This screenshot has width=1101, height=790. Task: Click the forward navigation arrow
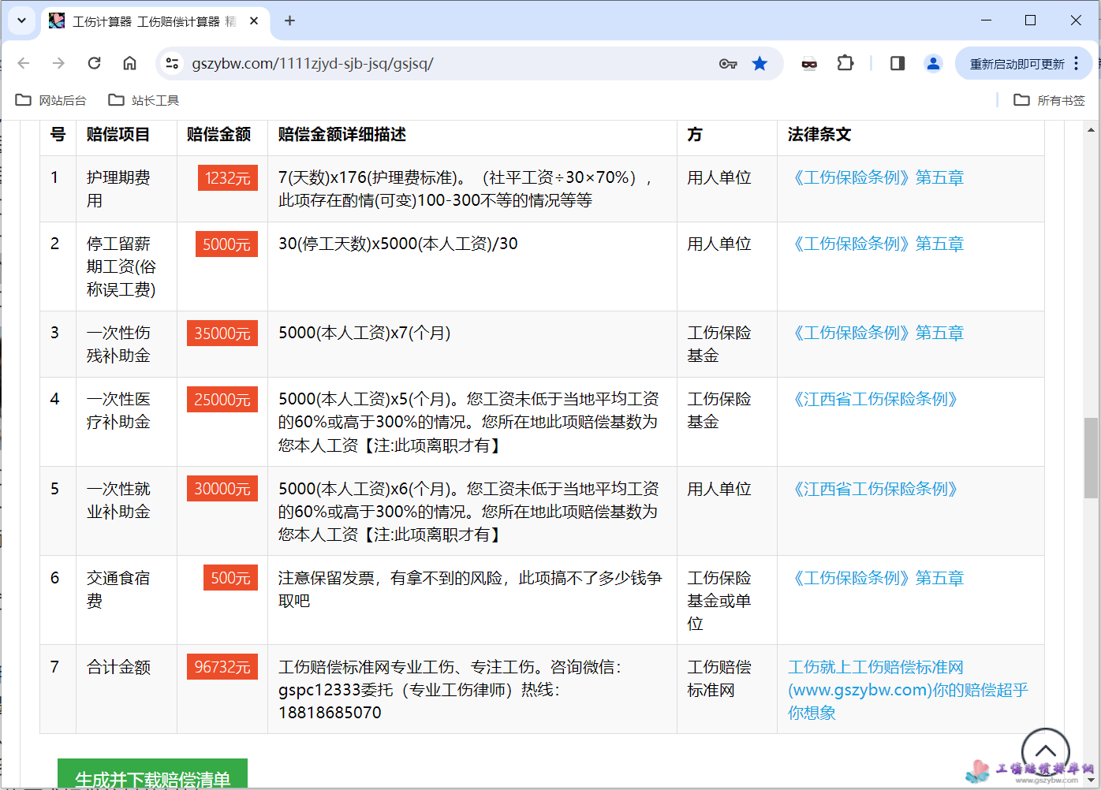[58, 63]
